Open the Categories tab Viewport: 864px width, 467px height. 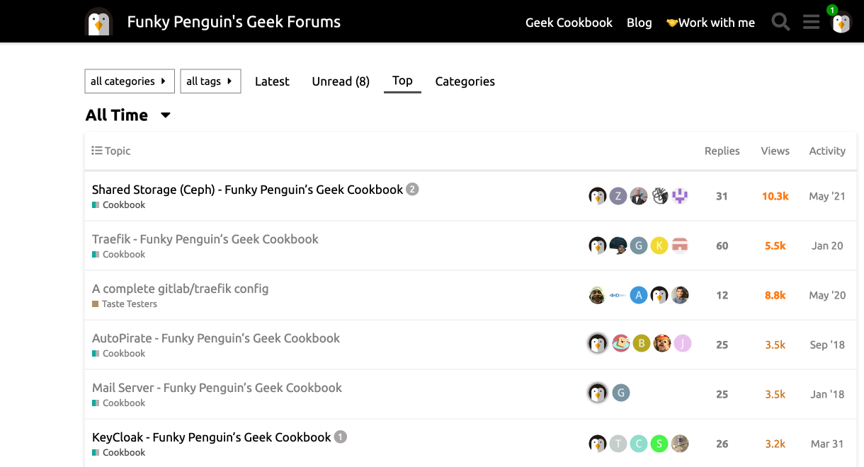pyautogui.click(x=465, y=81)
